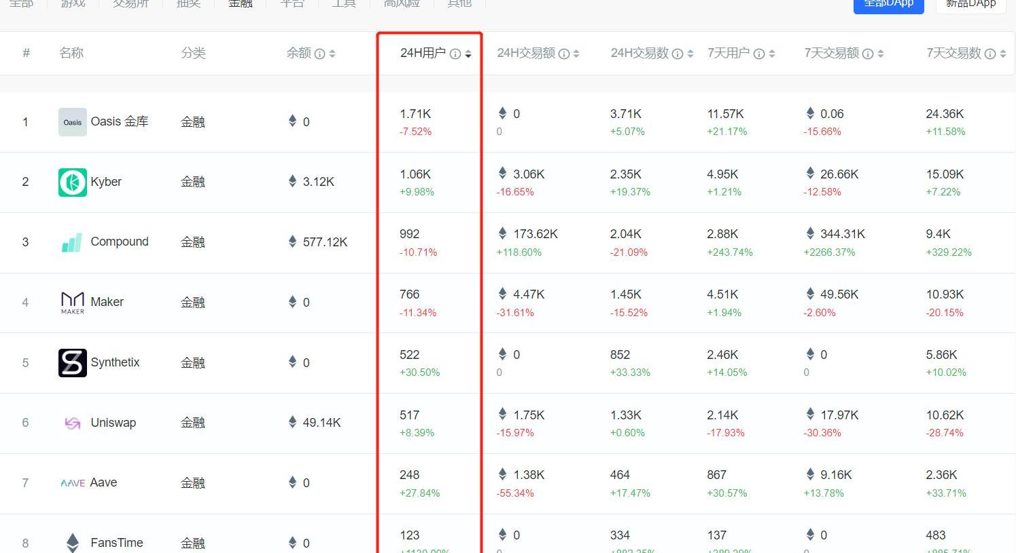Click Kyber 7-day users 4.95K

pos(722,174)
